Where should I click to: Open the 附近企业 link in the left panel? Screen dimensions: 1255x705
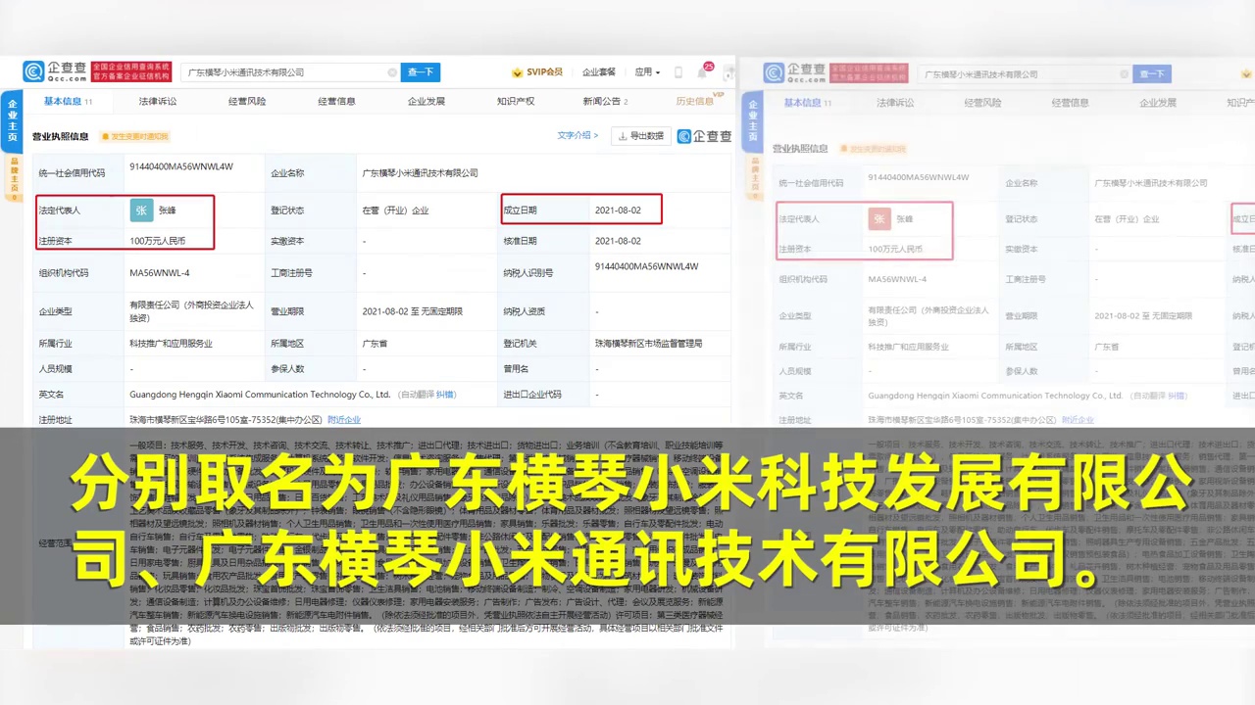344,419
